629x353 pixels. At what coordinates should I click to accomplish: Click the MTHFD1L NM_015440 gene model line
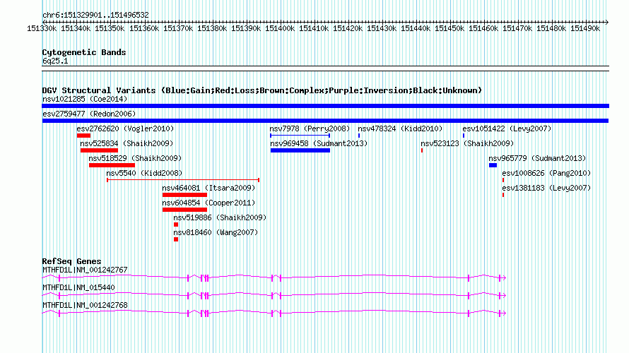click(274, 295)
